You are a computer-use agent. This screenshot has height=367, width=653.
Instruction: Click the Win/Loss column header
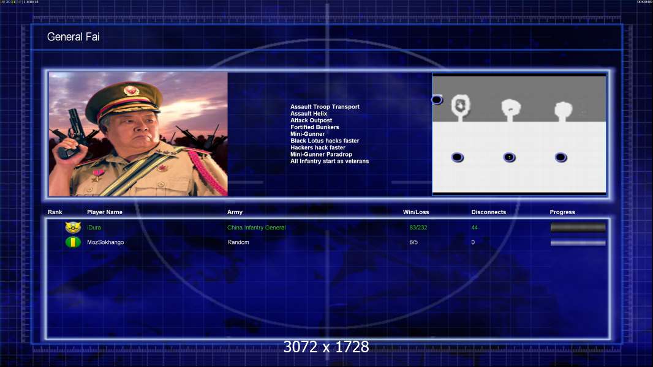[x=415, y=212]
